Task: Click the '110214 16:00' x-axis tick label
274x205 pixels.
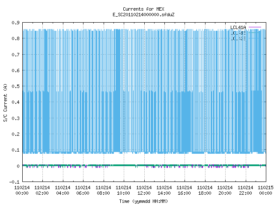Action: 184,190
